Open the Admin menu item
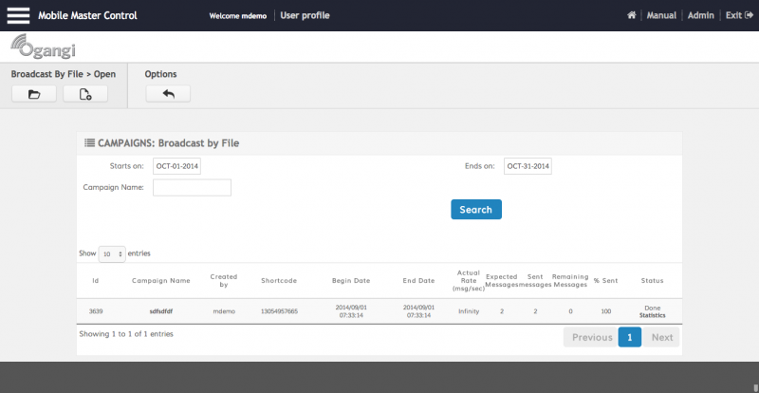The height and width of the screenshot is (393, 759). [x=700, y=15]
